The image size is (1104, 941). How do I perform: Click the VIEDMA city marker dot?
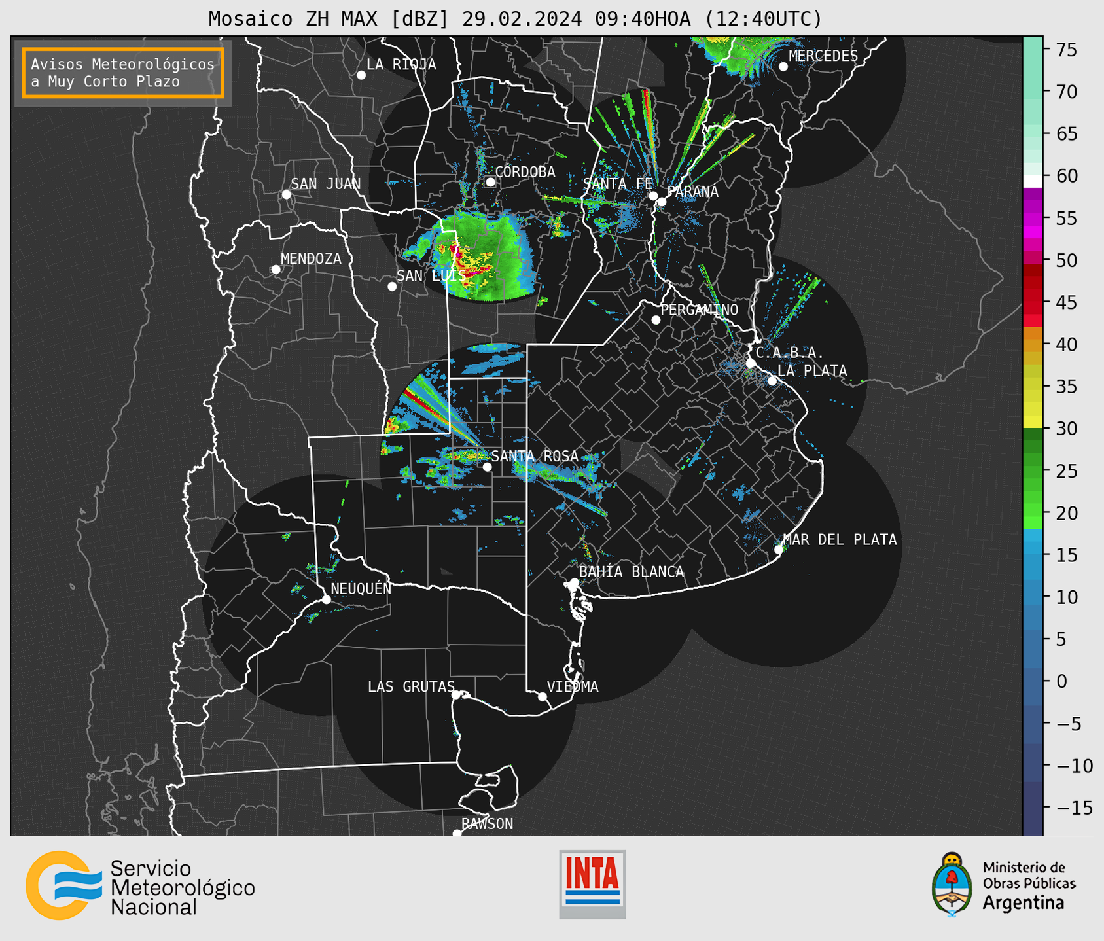click(543, 697)
